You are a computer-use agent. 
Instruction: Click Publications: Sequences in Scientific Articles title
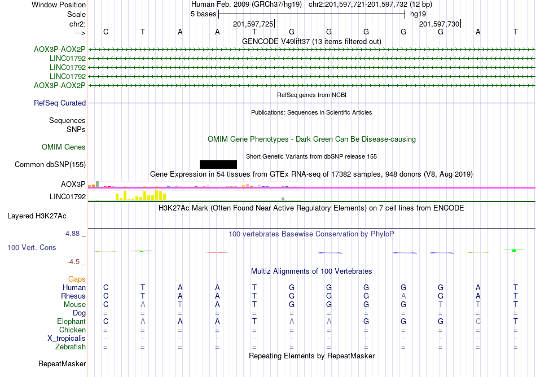click(x=311, y=112)
